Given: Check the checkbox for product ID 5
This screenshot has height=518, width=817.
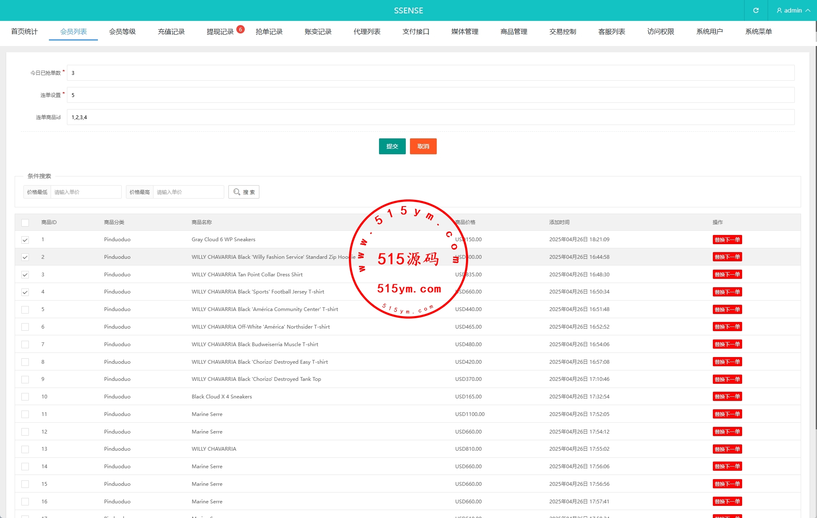Looking at the screenshot, I should coord(25,310).
